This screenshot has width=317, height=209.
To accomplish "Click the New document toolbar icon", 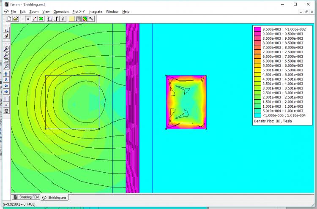I will coord(9,19).
